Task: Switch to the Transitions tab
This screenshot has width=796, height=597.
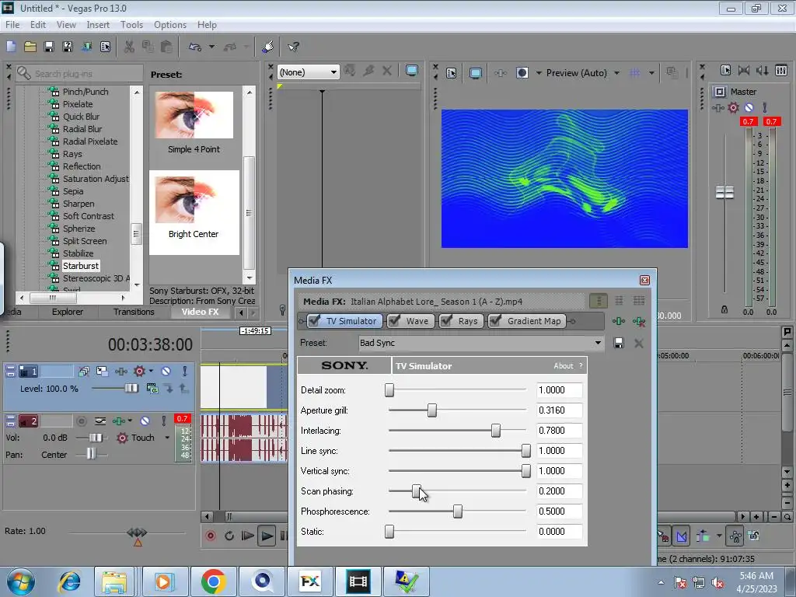Action: [x=134, y=312]
